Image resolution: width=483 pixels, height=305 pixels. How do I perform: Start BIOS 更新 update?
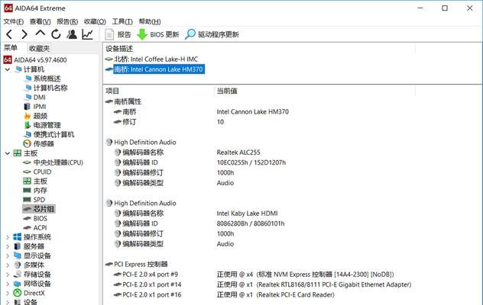pos(157,34)
